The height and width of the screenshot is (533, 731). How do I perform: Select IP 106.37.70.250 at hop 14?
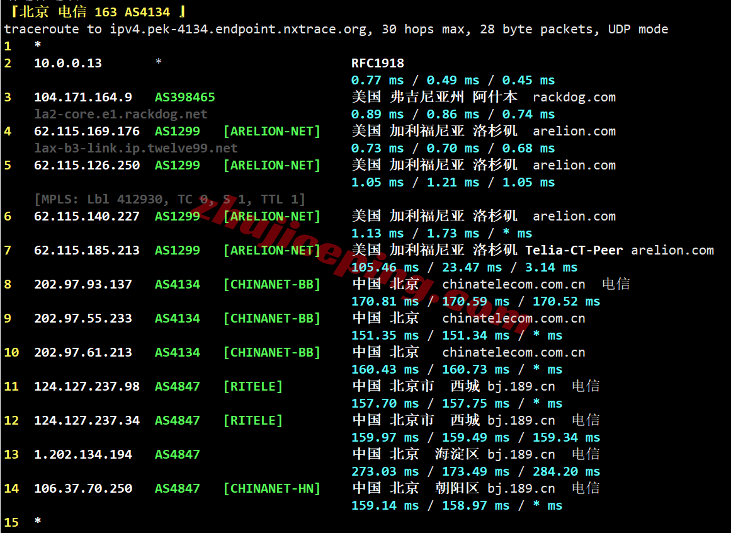(x=83, y=489)
